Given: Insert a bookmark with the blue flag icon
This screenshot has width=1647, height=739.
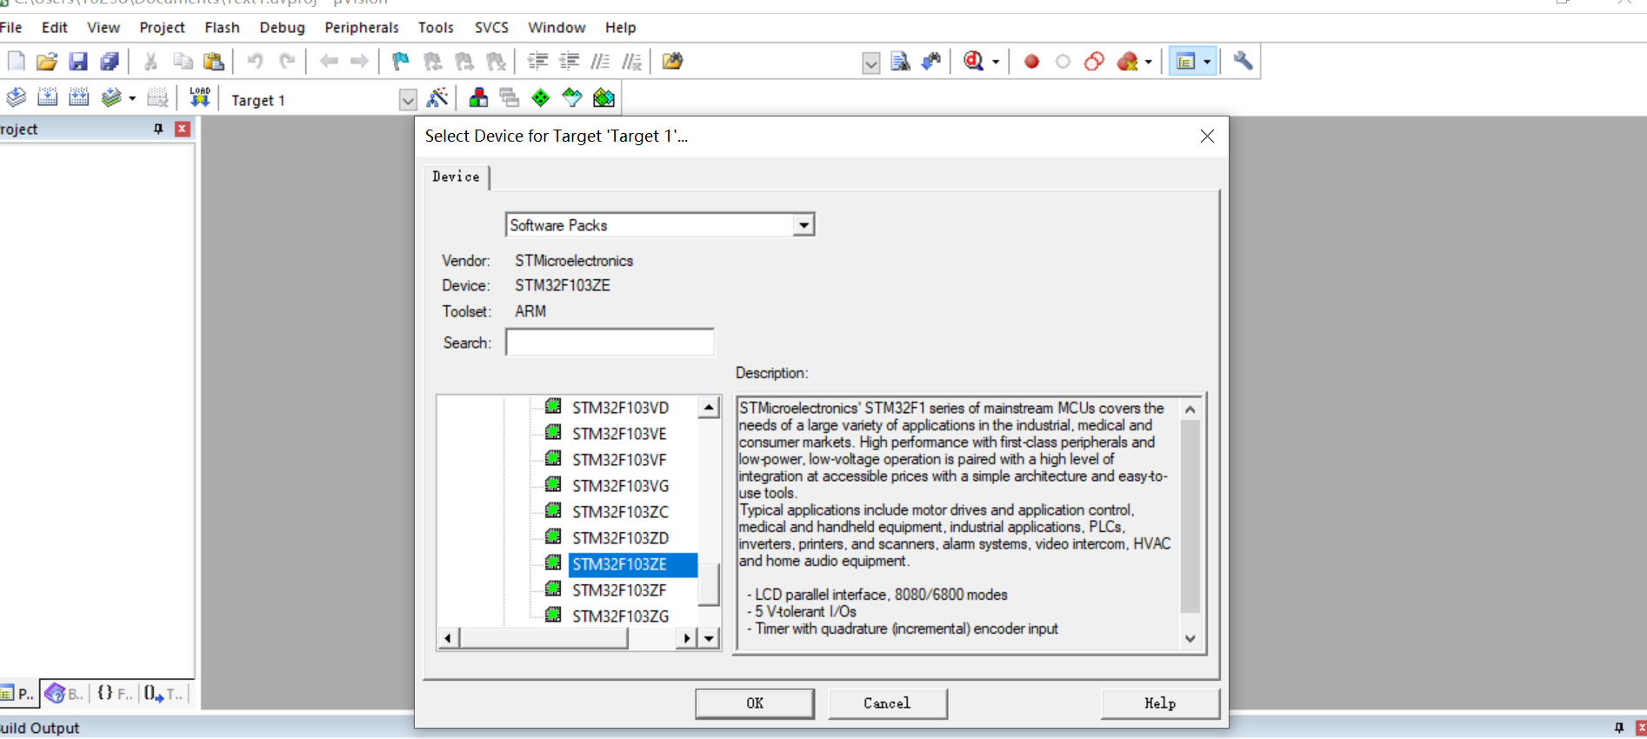Looking at the screenshot, I should coord(400,61).
